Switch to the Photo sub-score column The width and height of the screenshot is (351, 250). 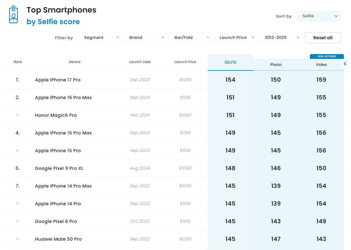point(276,65)
